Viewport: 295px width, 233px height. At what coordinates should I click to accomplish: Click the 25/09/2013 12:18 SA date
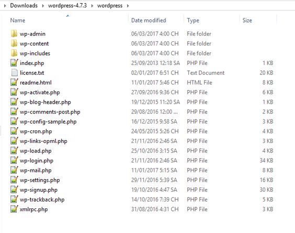155,63
